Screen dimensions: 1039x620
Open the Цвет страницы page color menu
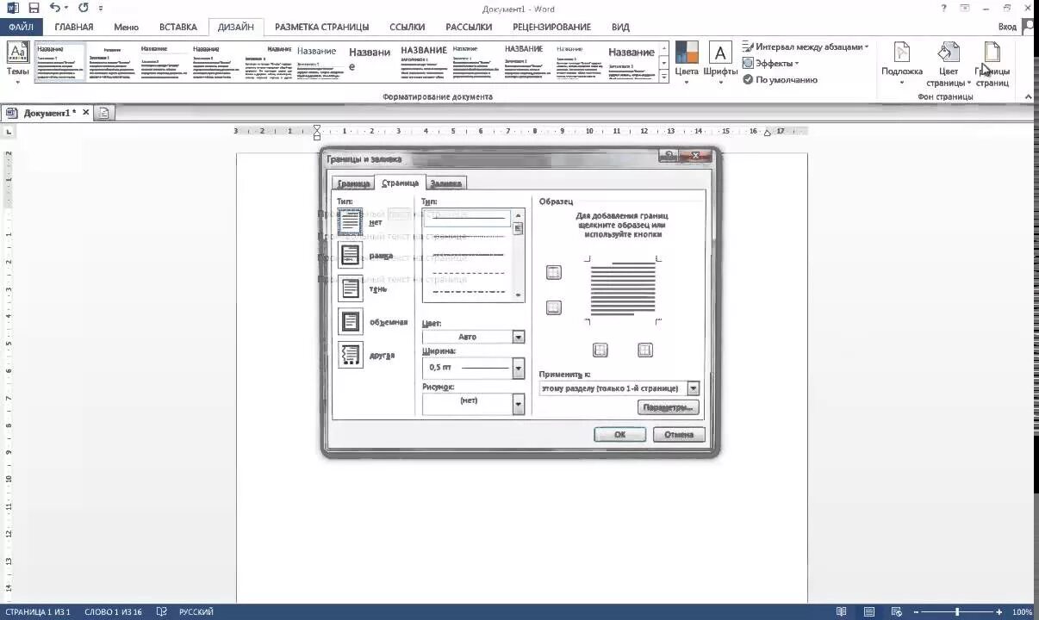pos(949,64)
